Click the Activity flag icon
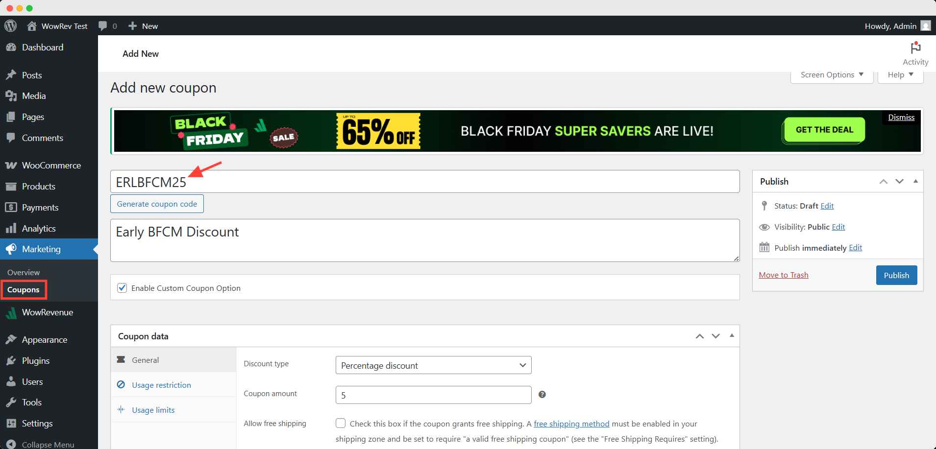Screen dimensions: 936x449 click(914, 48)
